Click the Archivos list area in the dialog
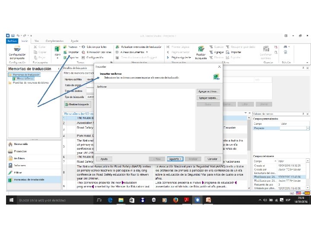Image resolution: width=311 pixels, height=233 pixels. click(146, 120)
